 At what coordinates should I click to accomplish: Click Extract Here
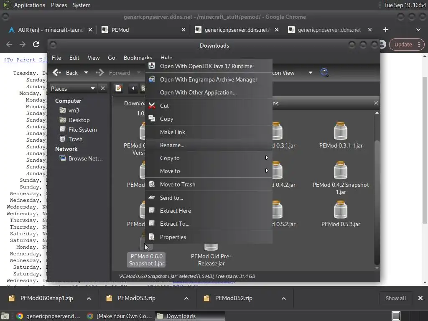[209, 211]
